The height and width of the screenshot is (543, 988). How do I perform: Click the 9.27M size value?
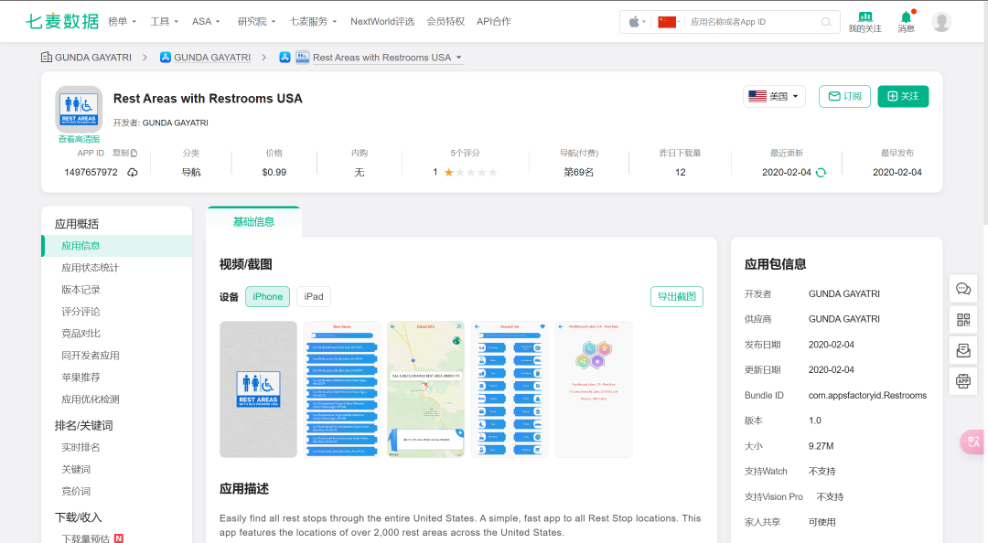click(x=821, y=446)
